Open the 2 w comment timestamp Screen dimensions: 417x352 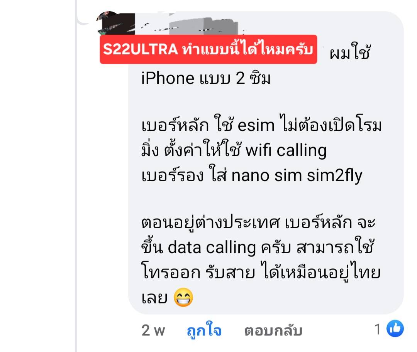pyautogui.click(x=153, y=330)
